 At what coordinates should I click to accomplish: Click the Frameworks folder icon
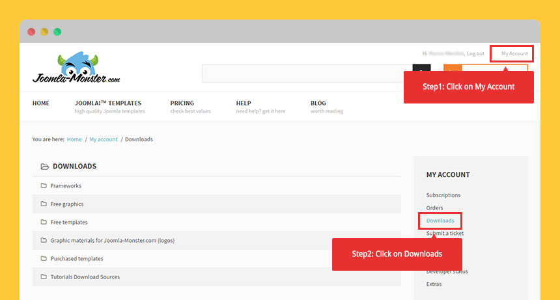pos(44,185)
